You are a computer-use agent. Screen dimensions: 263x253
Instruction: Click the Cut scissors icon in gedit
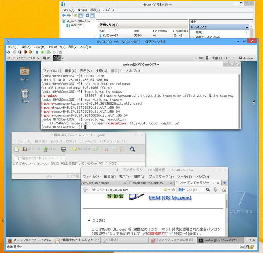[x=106, y=149]
